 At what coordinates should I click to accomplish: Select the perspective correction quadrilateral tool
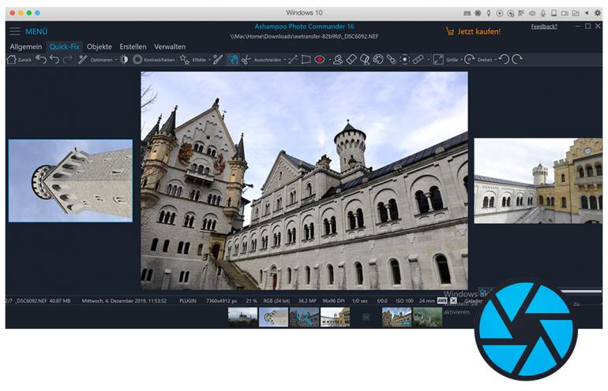[x=306, y=60]
